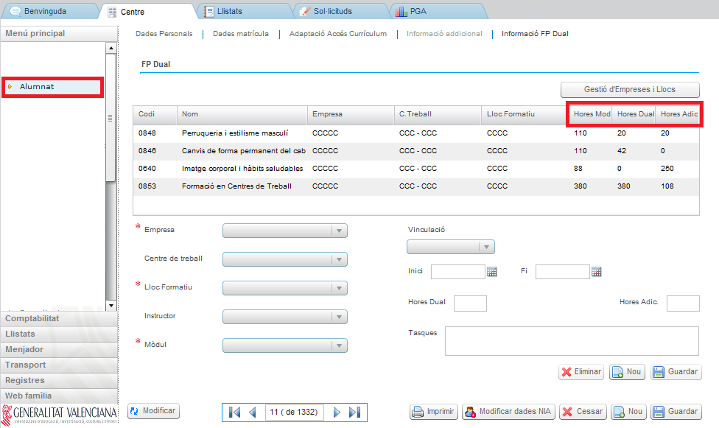Screen dimensions: 719x428
Task: Switch to the Llistats tab
Action: [x=243, y=12]
